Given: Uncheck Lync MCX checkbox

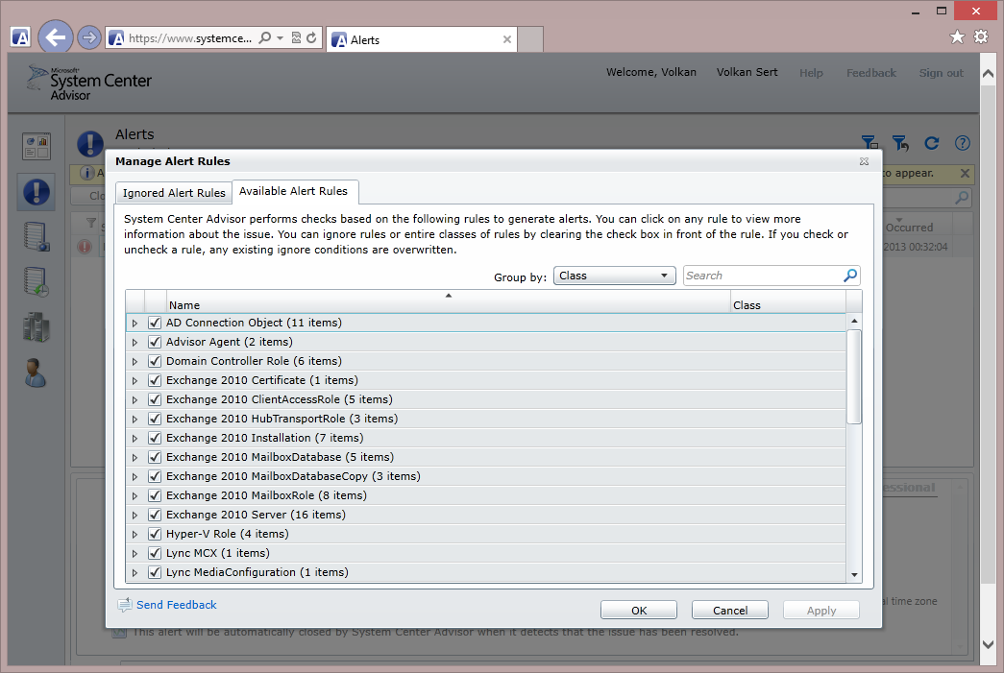Looking at the screenshot, I should coord(155,553).
